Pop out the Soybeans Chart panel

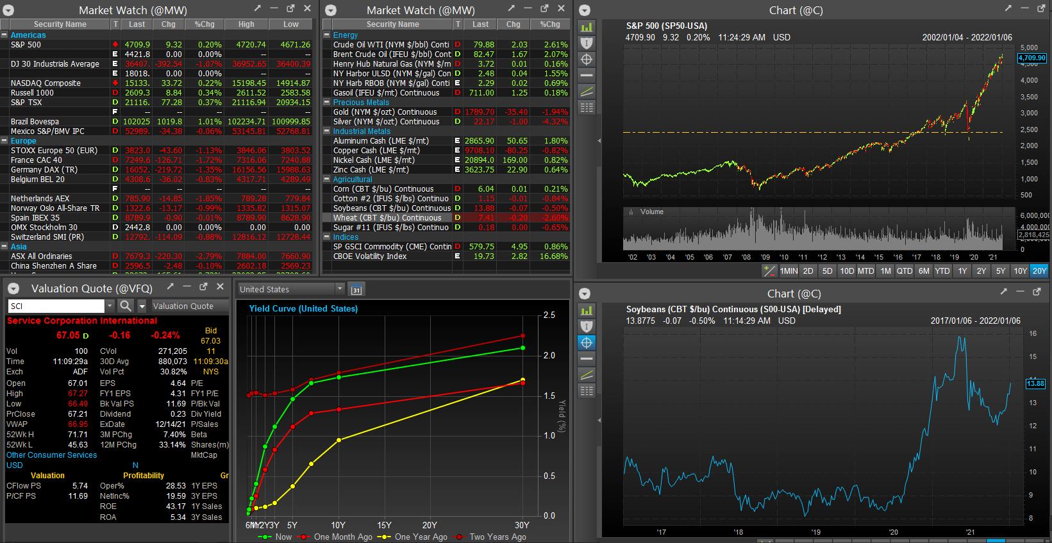point(1037,292)
